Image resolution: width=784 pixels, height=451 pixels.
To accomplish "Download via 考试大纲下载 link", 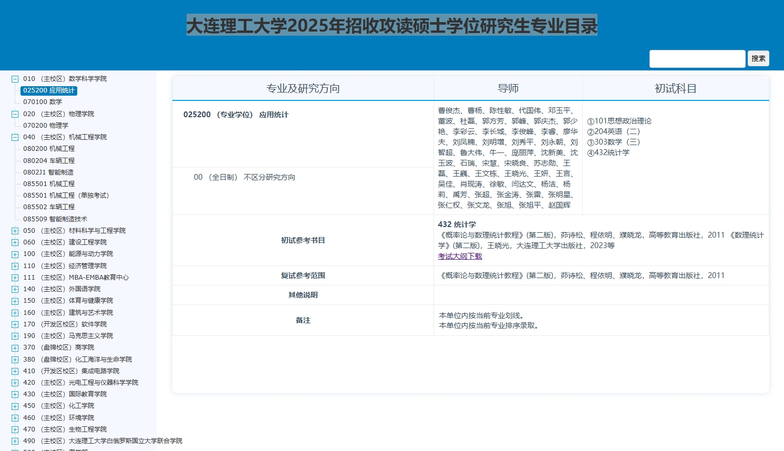I will [460, 257].
